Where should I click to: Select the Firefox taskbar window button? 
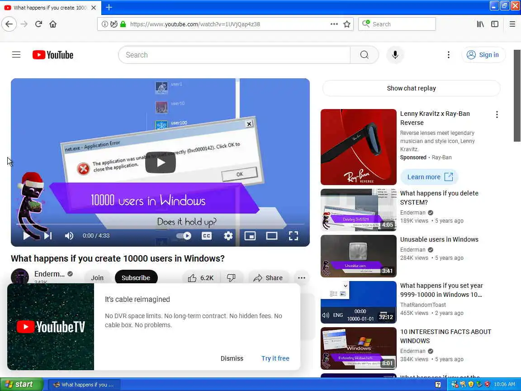click(x=84, y=385)
